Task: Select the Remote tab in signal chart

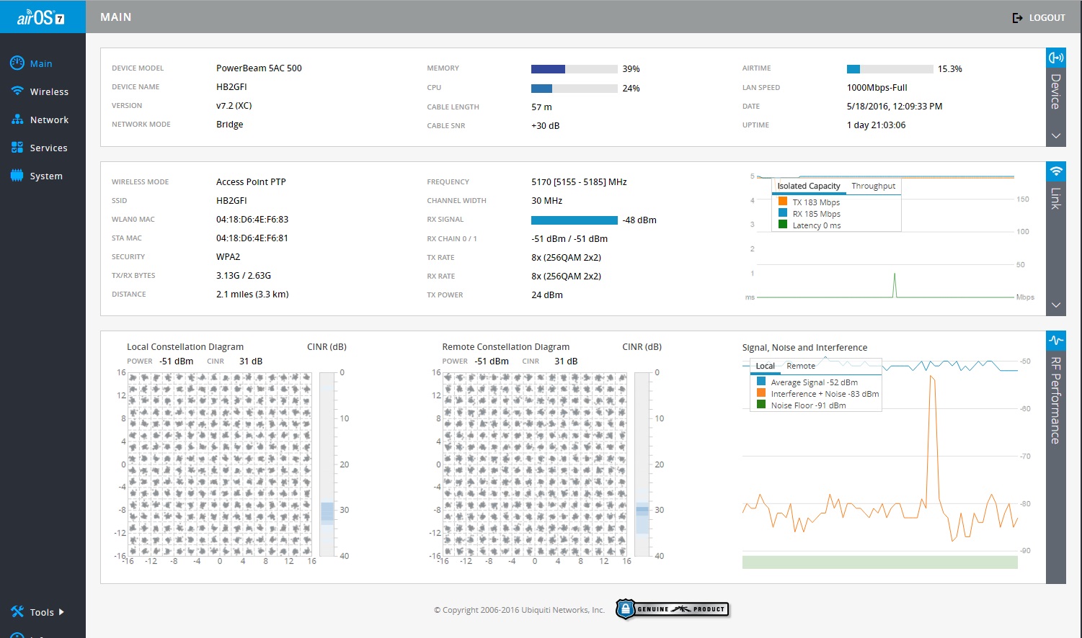Action: pyautogui.click(x=800, y=366)
